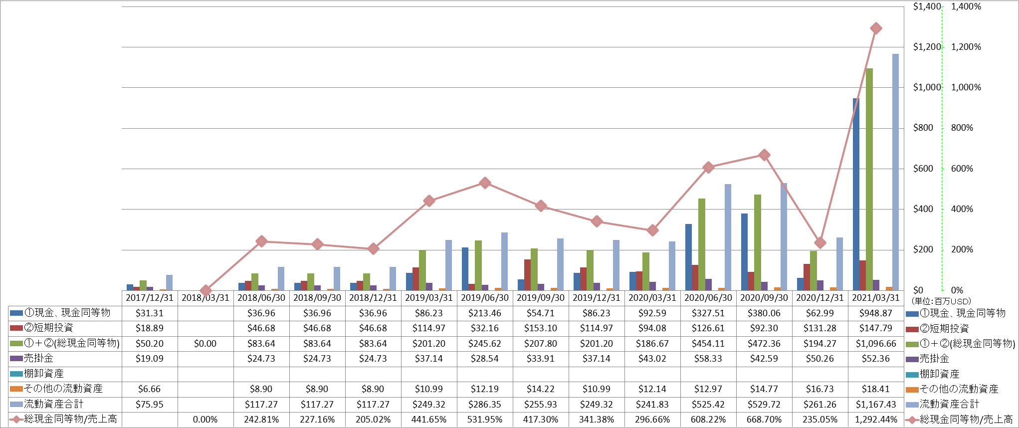1019x428 pixels.
Task: Click the cell showing $43.02
Action: 652,359
